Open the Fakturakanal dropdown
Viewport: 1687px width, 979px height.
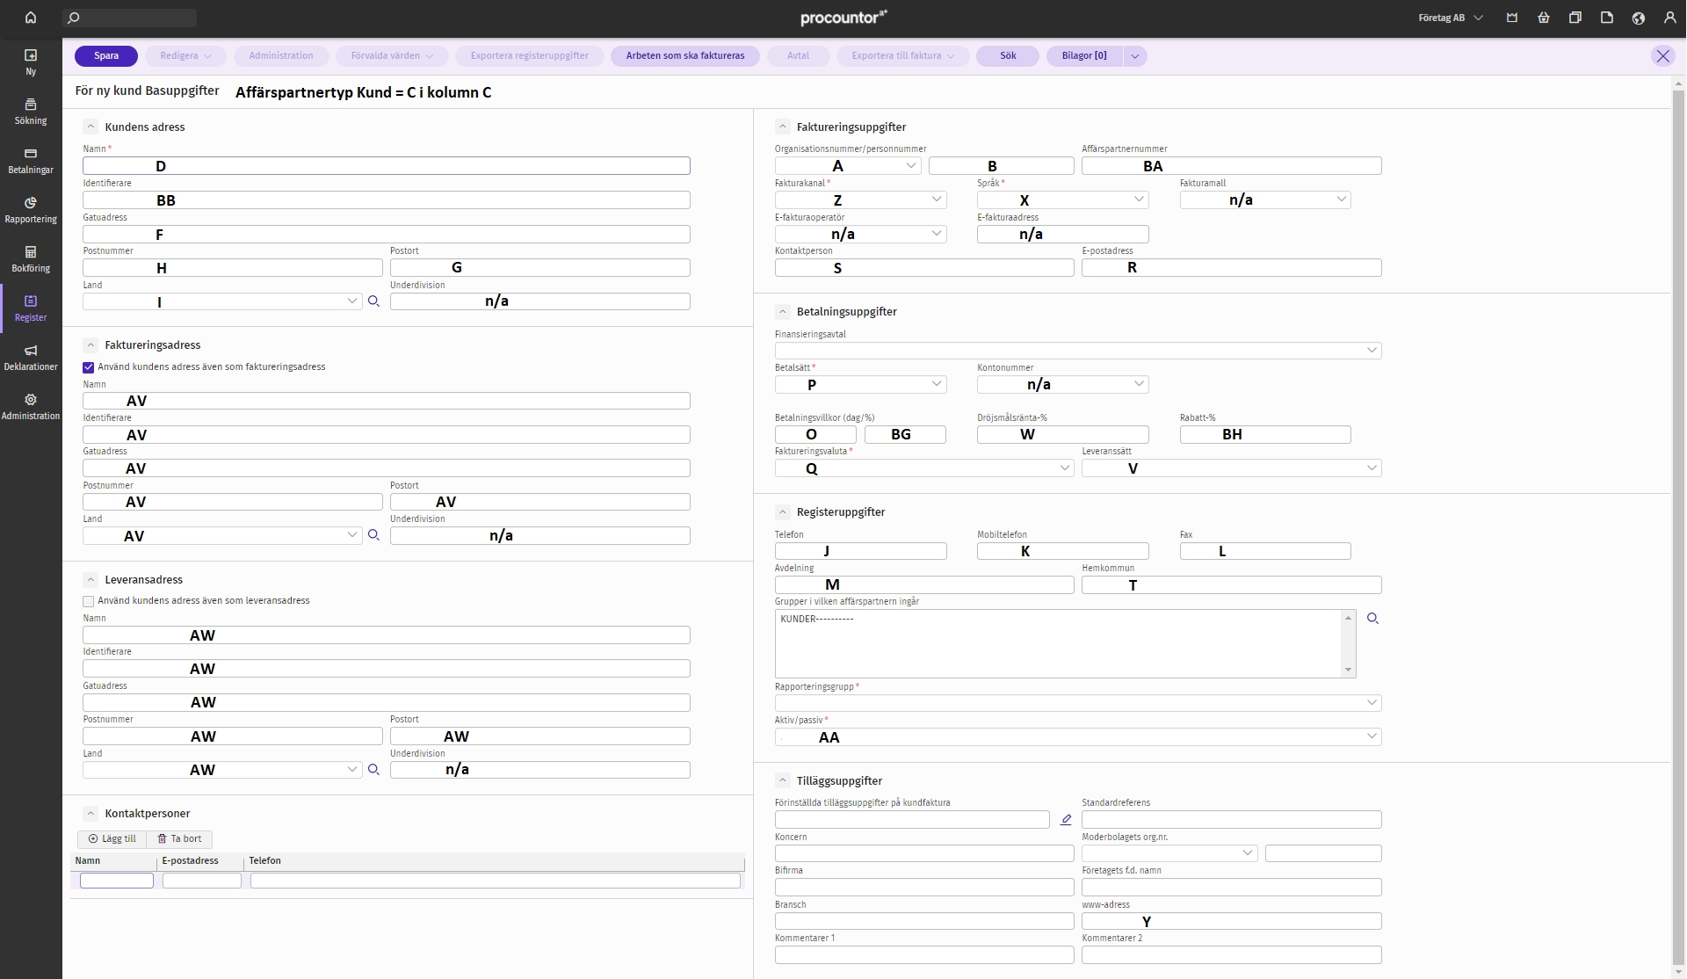pyautogui.click(x=859, y=200)
